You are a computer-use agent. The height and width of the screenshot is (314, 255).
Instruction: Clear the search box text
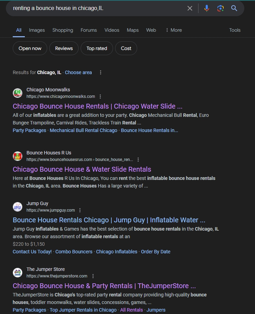coord(190,8)
